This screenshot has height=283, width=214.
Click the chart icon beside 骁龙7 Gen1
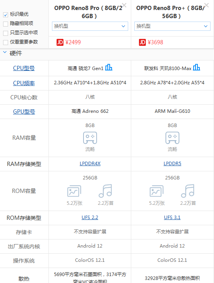tap(109, 67)
